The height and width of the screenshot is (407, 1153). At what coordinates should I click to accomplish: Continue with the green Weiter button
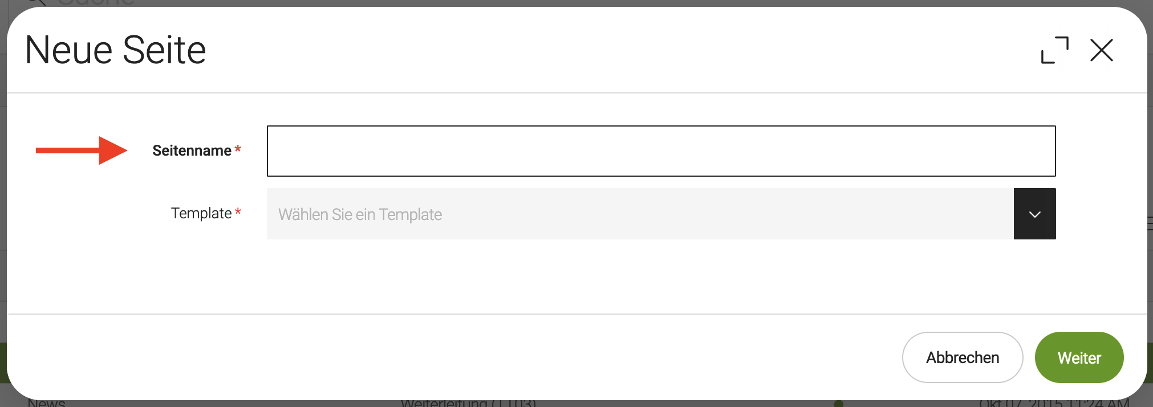coord(1079,357)
